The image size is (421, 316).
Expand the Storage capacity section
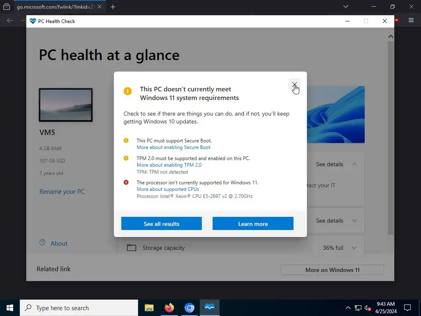tap(354, 248)
